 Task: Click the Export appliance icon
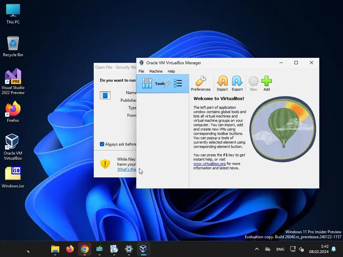point(237,83)
